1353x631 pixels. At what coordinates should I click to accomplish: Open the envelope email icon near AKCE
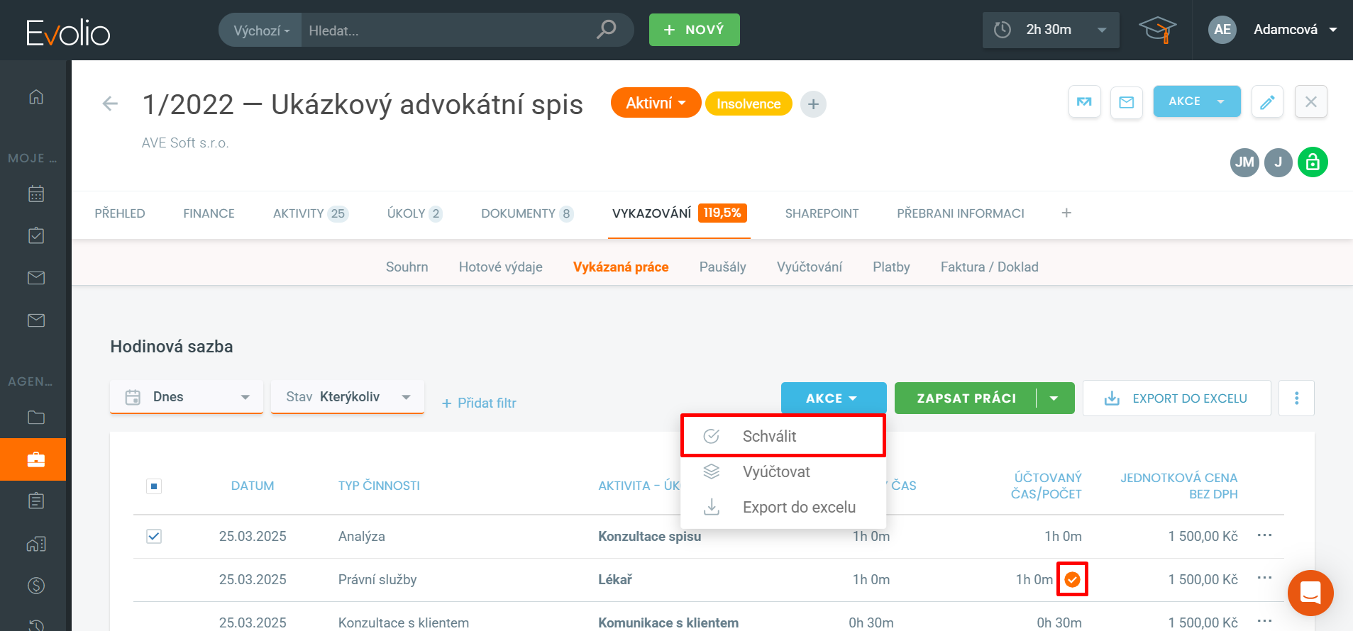pos(1126,102)
